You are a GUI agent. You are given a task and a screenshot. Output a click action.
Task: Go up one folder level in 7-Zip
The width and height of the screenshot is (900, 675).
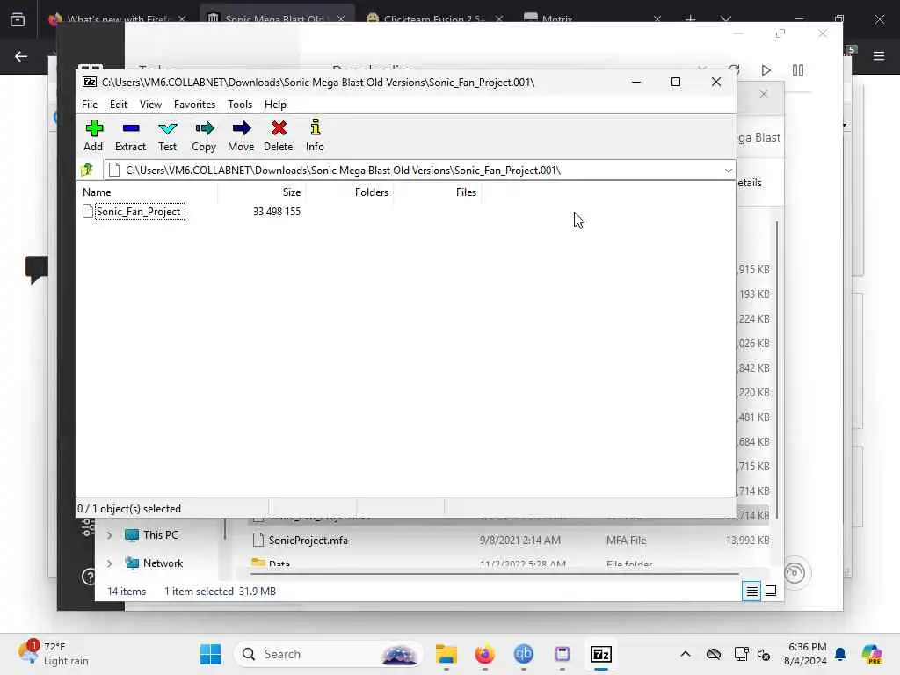pyautogui.click(x=88, y=170)
